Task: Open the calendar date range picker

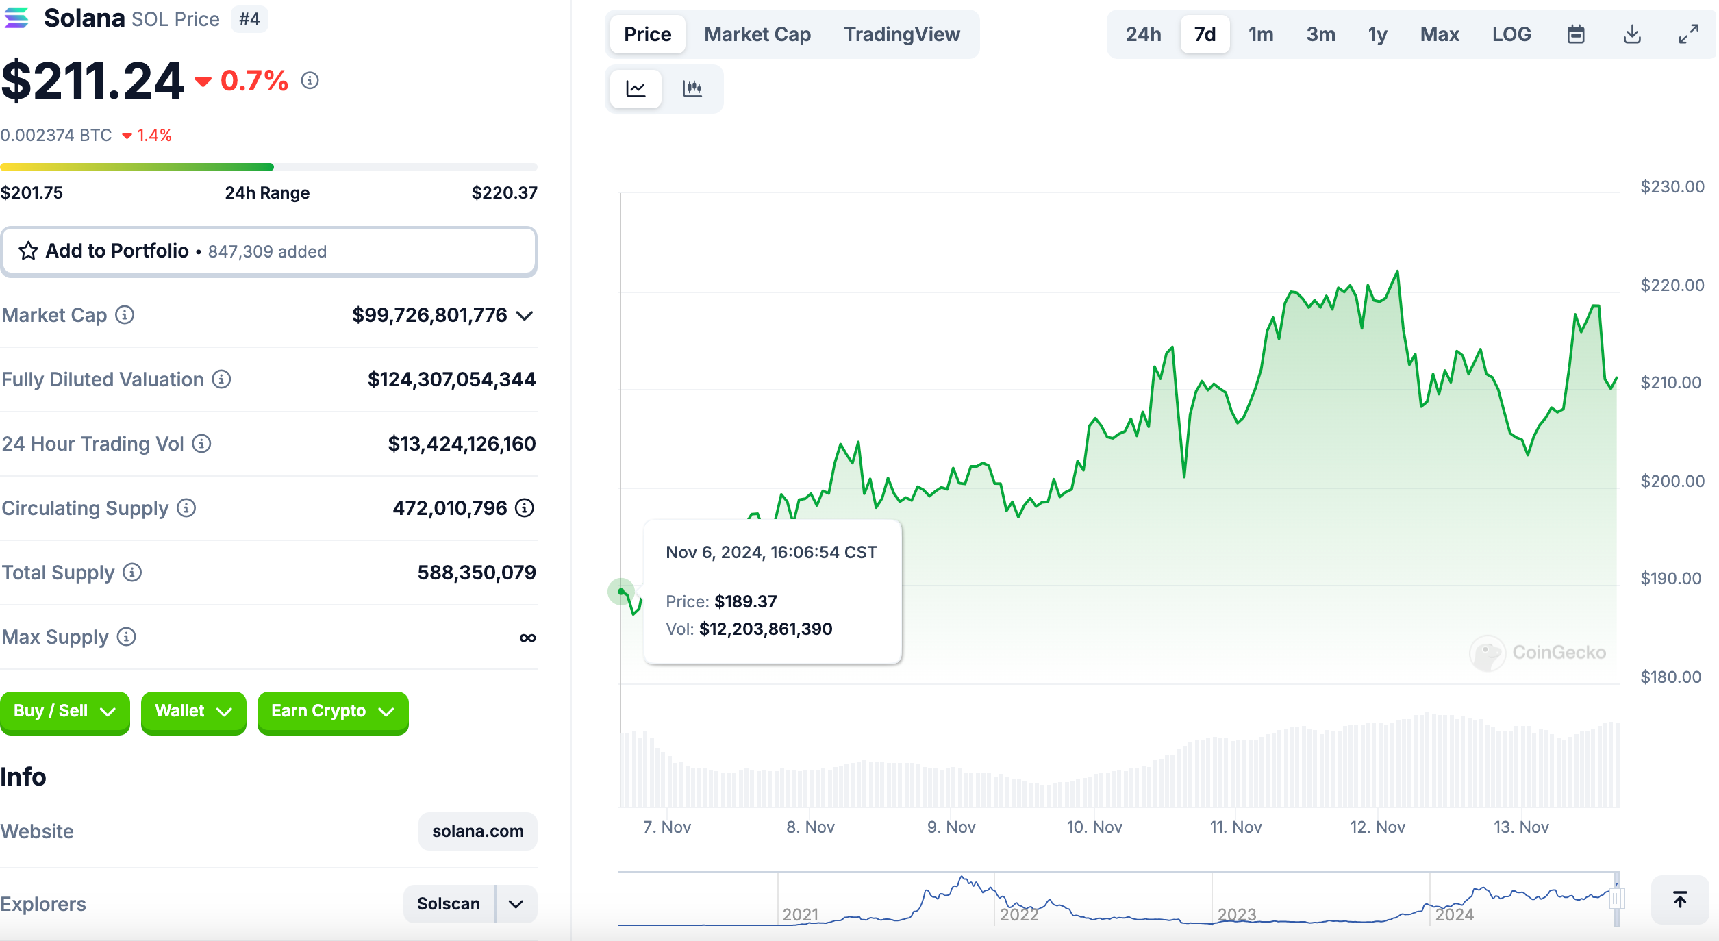Action: (x=1576, y=34)
